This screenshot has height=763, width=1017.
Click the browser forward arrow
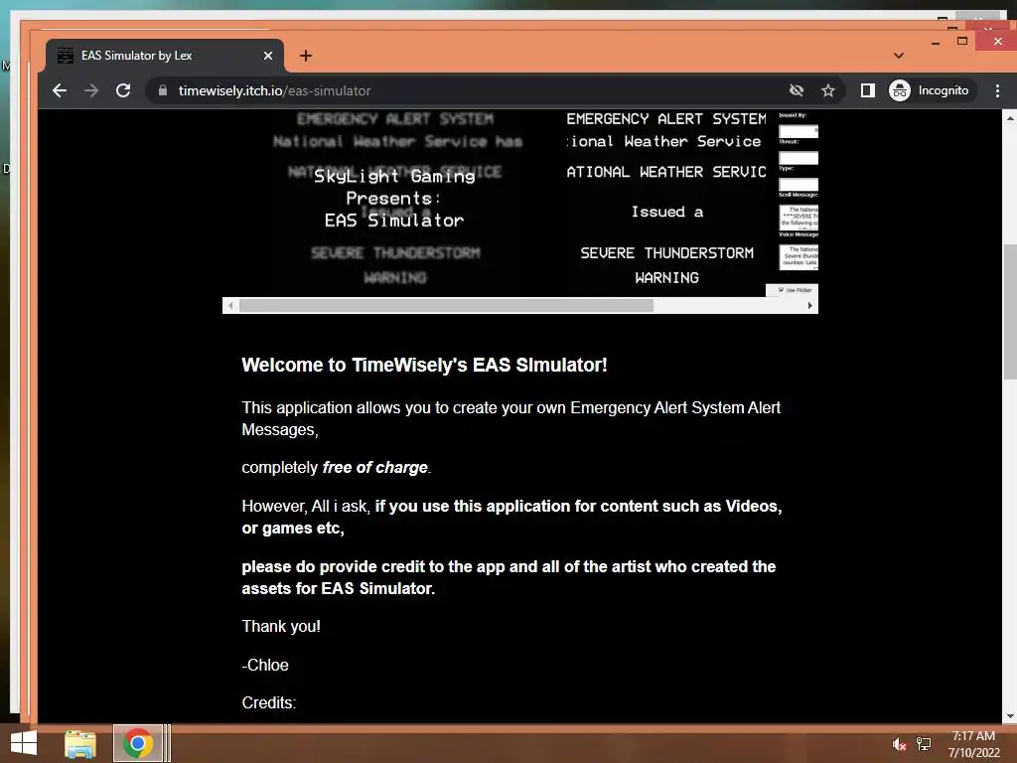(x=91, y=90)
